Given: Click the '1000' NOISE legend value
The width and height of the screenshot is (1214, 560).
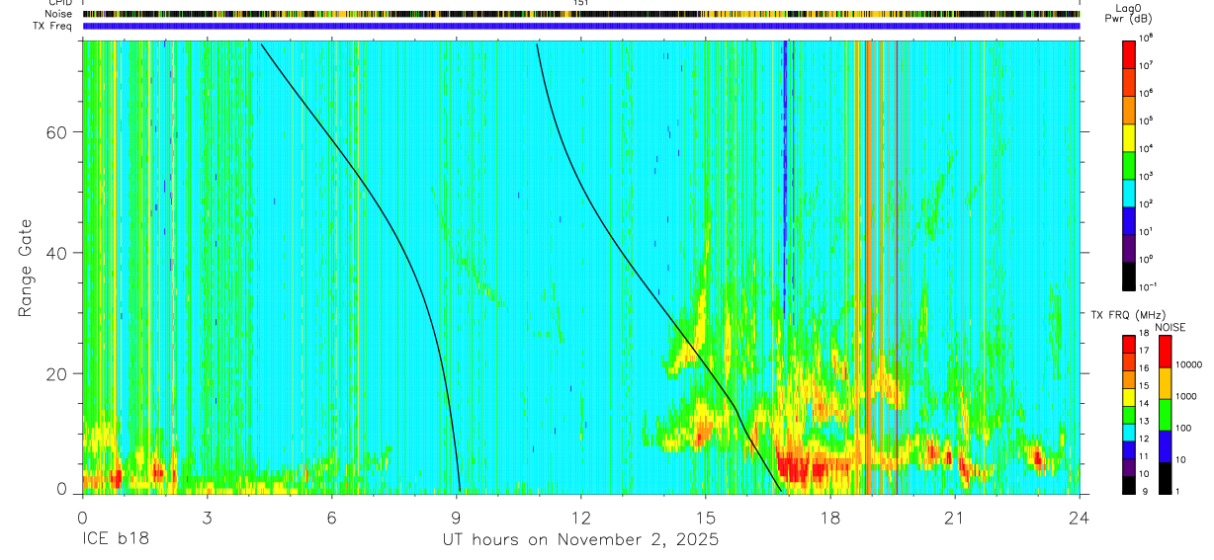Looking at the screenshot, I should point(1186,396).
